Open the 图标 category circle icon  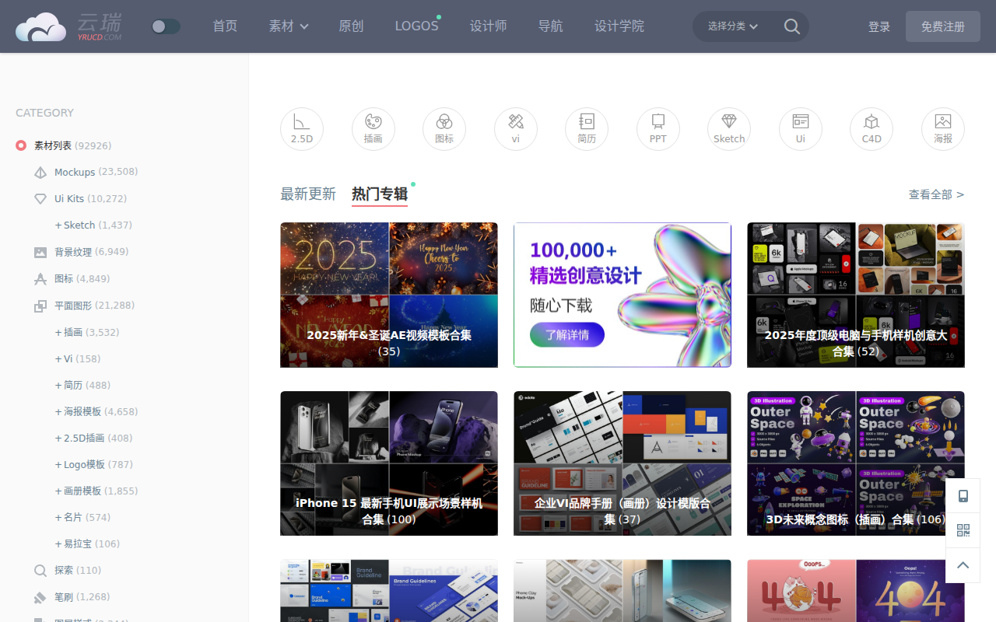tap(444, 129)
